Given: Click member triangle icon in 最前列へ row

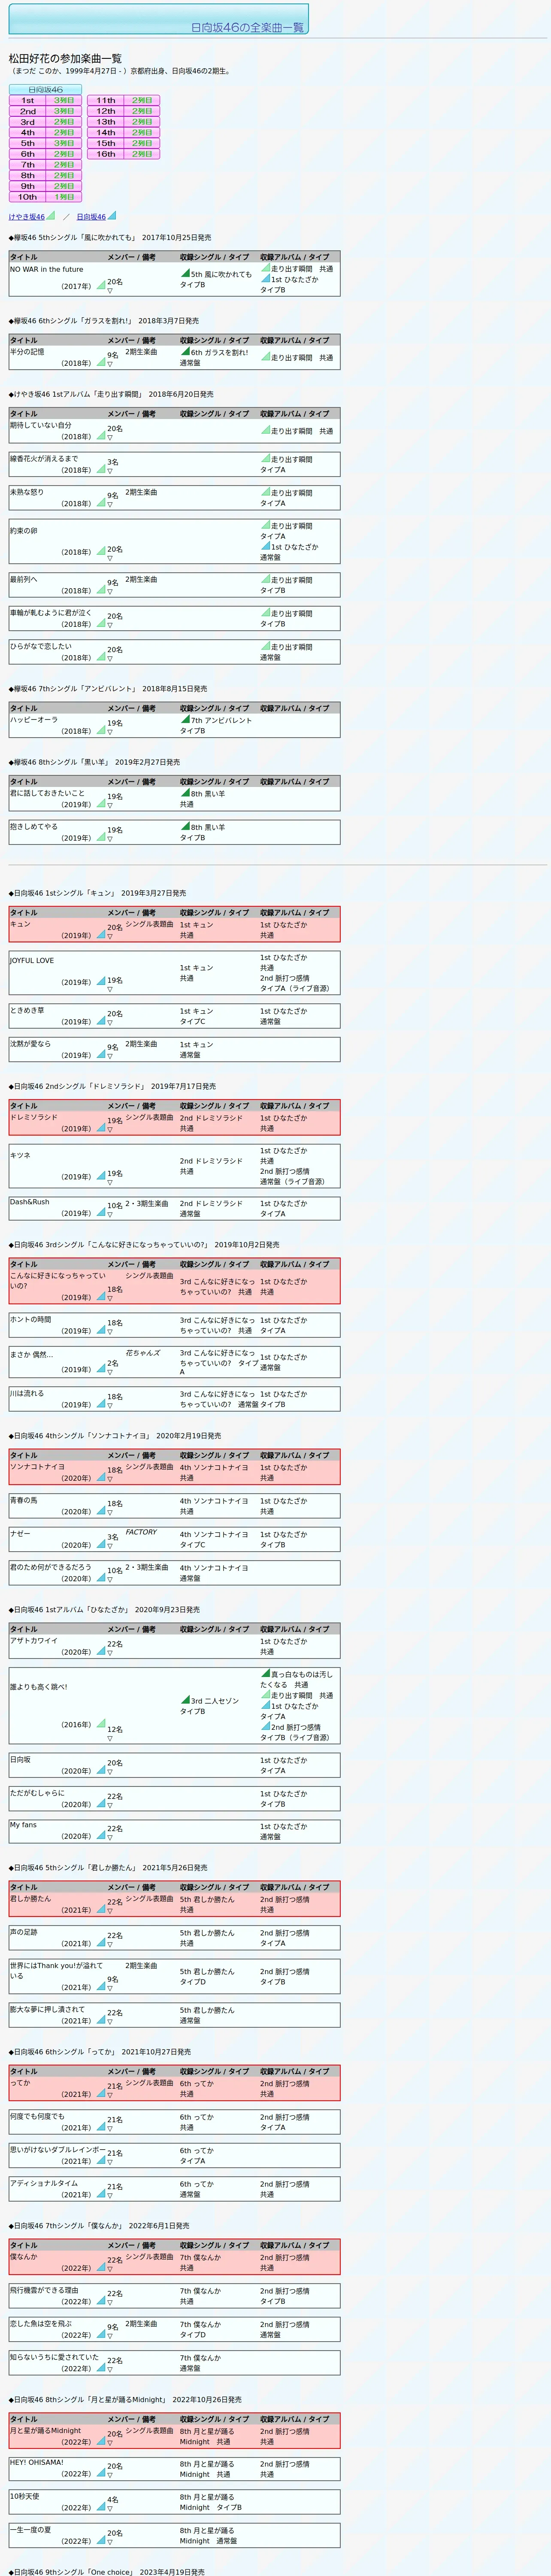Looking at the screenshot, I should (x=101, y=590).
